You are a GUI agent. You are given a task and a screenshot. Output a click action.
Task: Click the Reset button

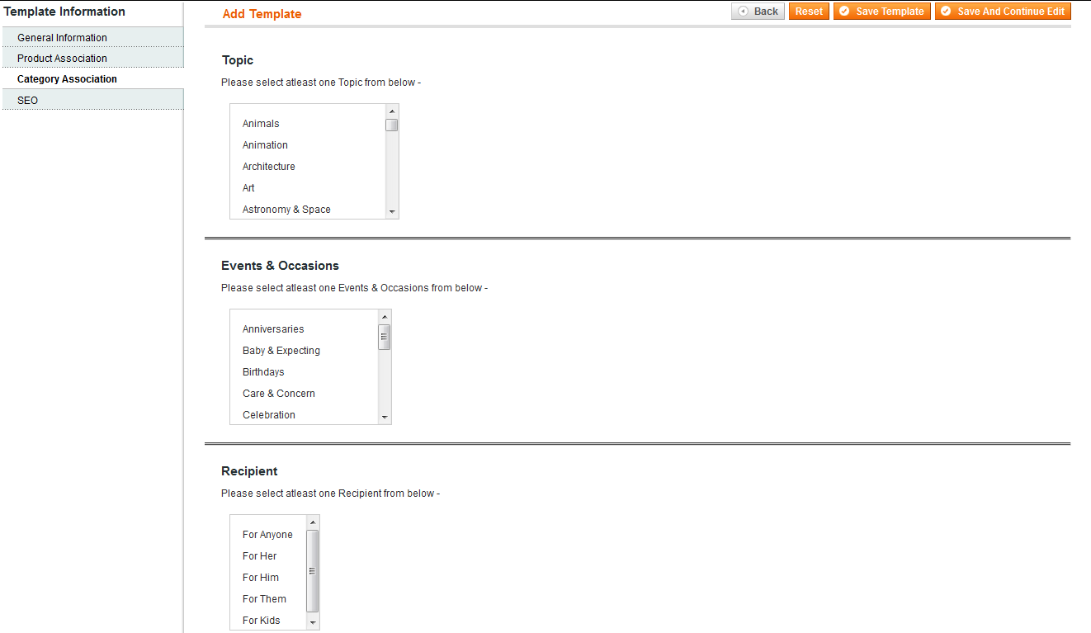pos(809,12)
